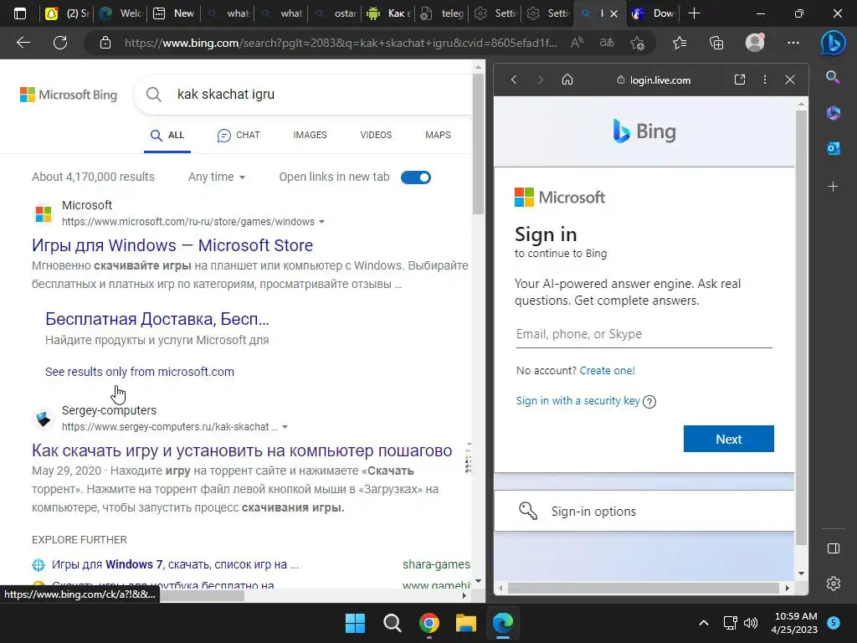857x643 pixels.
Task: Go to sidebar pane home icon
Action: click(x=567, y=80)
